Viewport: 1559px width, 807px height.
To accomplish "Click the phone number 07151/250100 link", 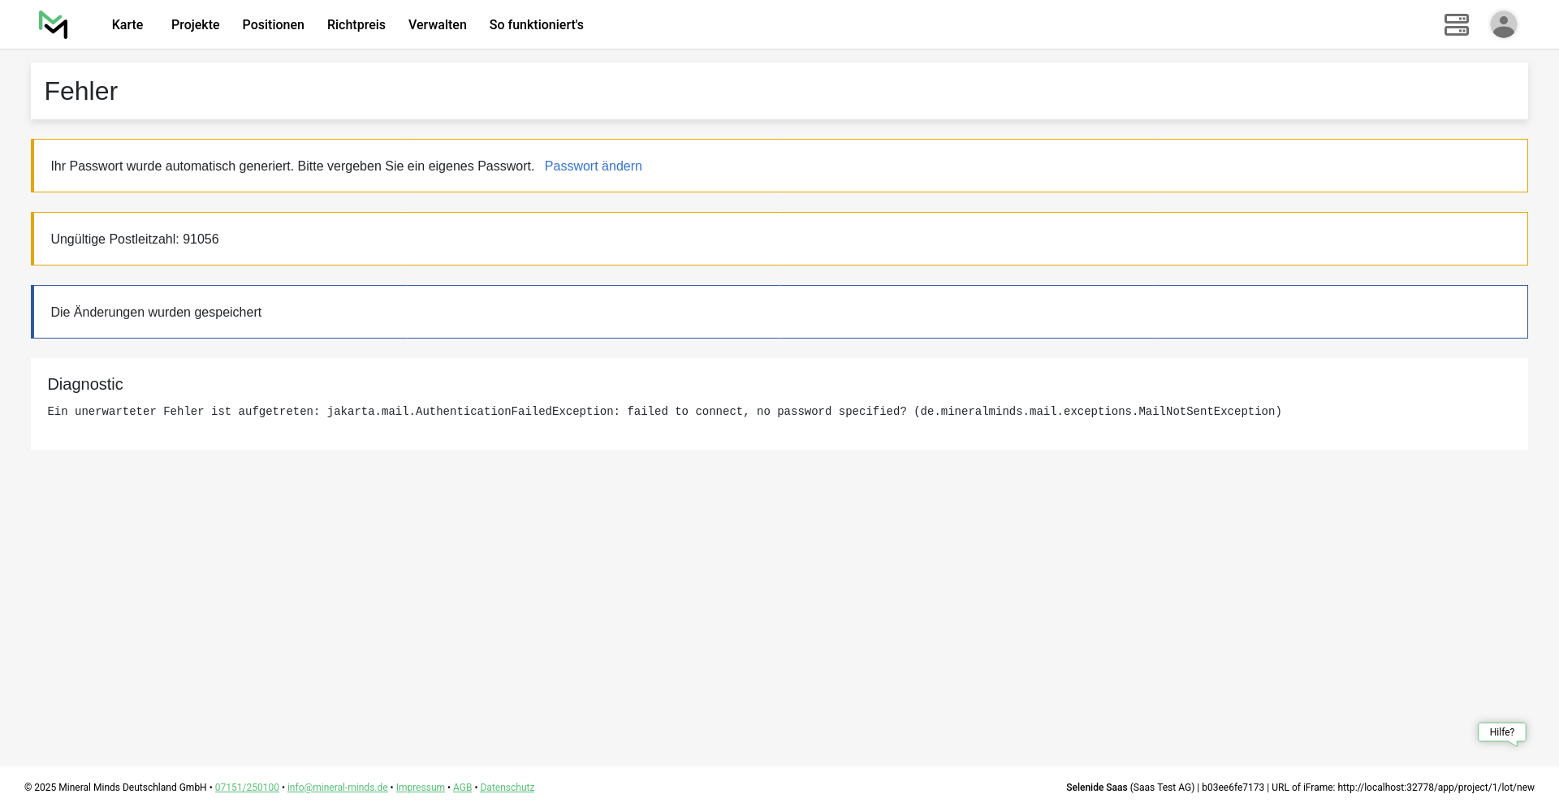I will pos(247,788).
